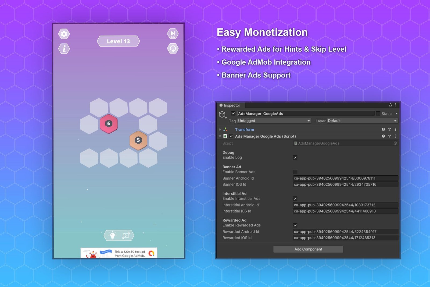This screenshot has height=287, width=430.
Task: Click the Transform component axis icon
Action: [225, 129]
